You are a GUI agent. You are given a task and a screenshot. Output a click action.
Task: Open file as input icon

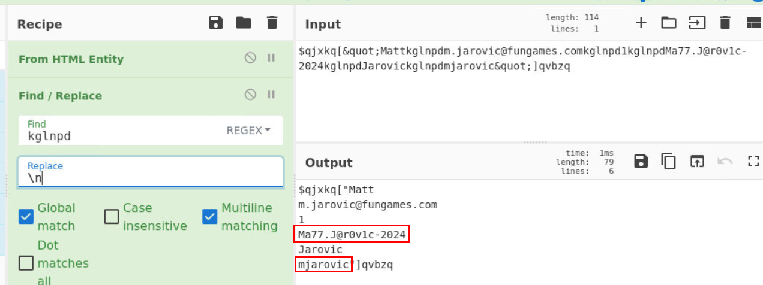[x=697, y=23]
